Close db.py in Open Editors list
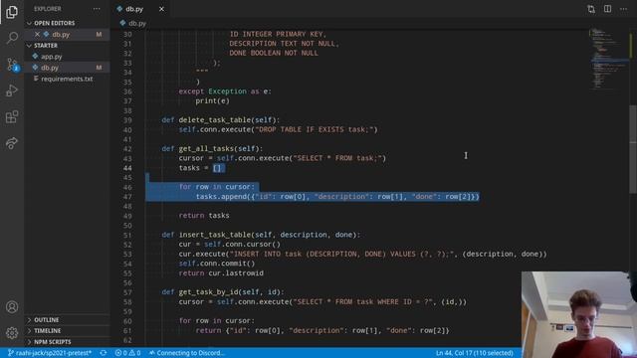This screenshot has width=637, height=358. pos(37,35)
